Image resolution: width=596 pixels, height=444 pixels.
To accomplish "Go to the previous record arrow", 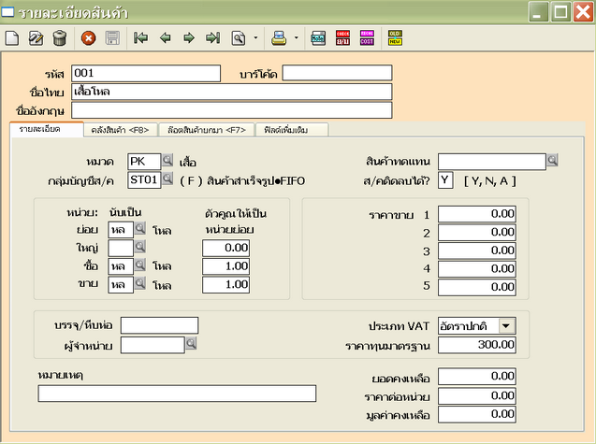I will click(x=166, y=38).
